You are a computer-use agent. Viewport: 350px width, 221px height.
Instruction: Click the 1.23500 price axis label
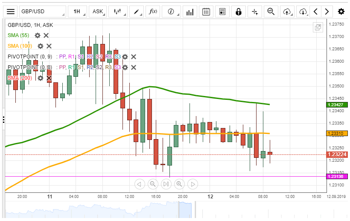[x=336, y=86]
